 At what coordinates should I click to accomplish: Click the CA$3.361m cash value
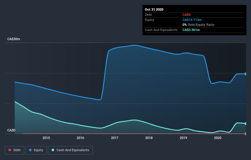pos(191,30)
